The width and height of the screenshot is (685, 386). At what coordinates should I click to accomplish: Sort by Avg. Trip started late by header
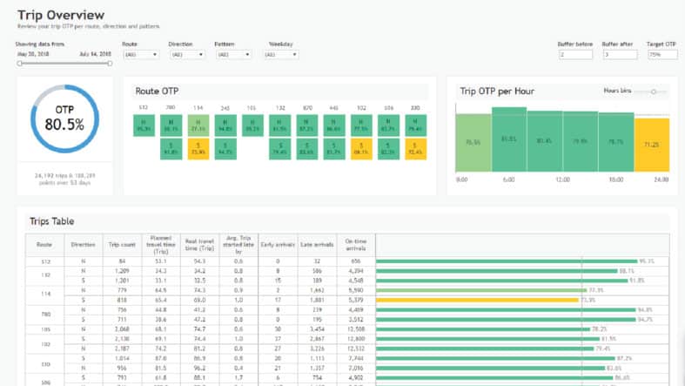[x=238, y=245]
